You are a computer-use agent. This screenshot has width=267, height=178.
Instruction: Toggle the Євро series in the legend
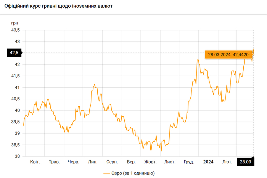tap(129, 173)
